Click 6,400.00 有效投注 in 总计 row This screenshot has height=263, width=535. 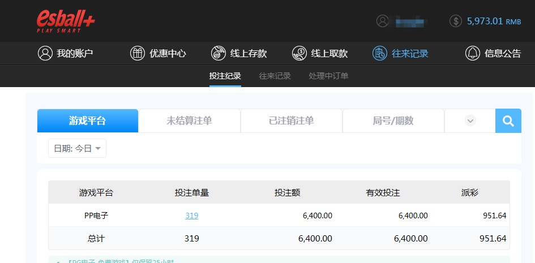coord(411,239)
